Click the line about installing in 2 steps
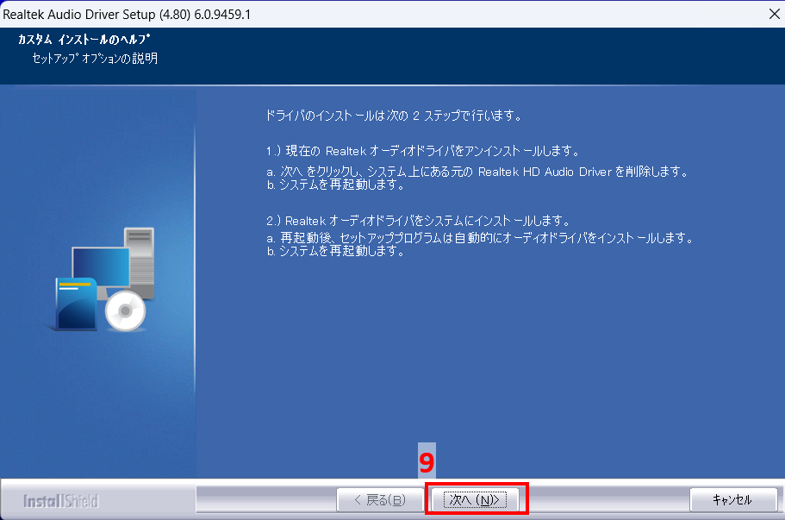 (395, 115)
